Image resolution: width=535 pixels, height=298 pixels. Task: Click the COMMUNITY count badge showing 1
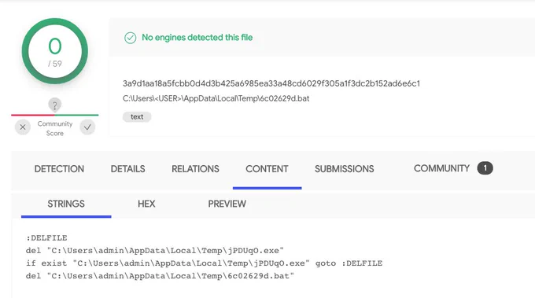coord(485,168)
